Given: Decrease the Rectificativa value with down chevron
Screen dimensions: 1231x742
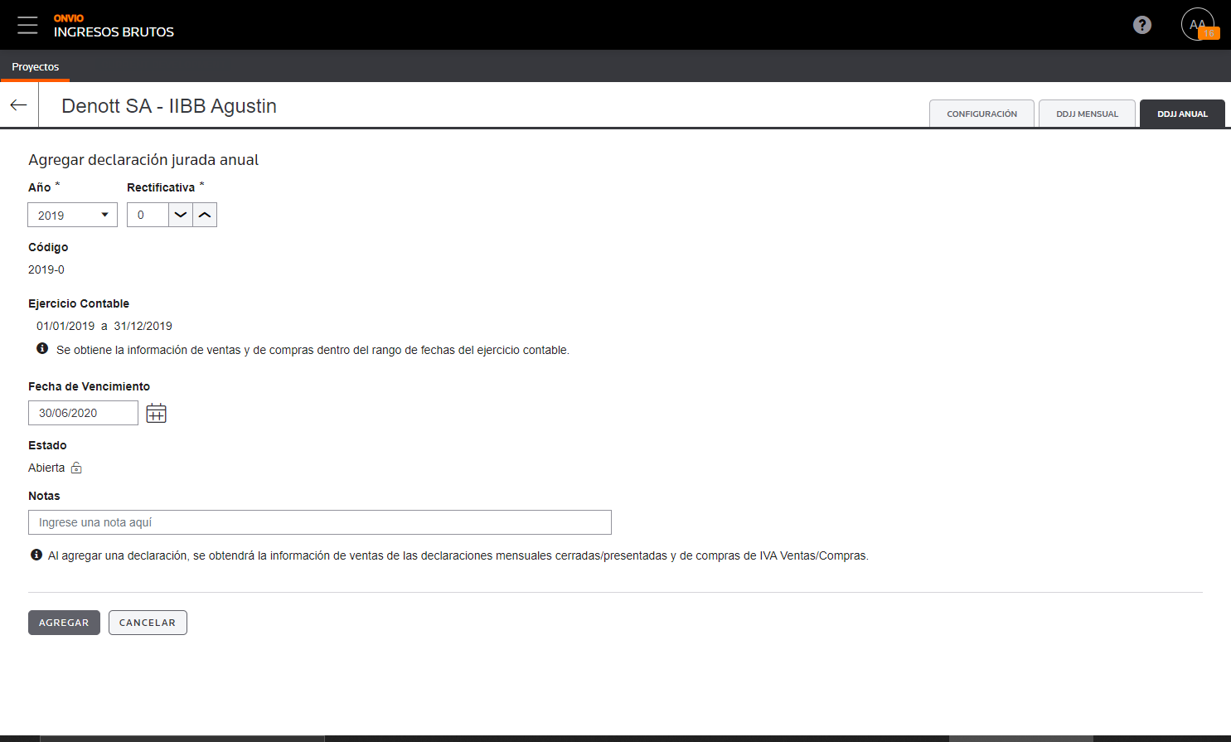Looking at the screenshot, I should [181, 215].
